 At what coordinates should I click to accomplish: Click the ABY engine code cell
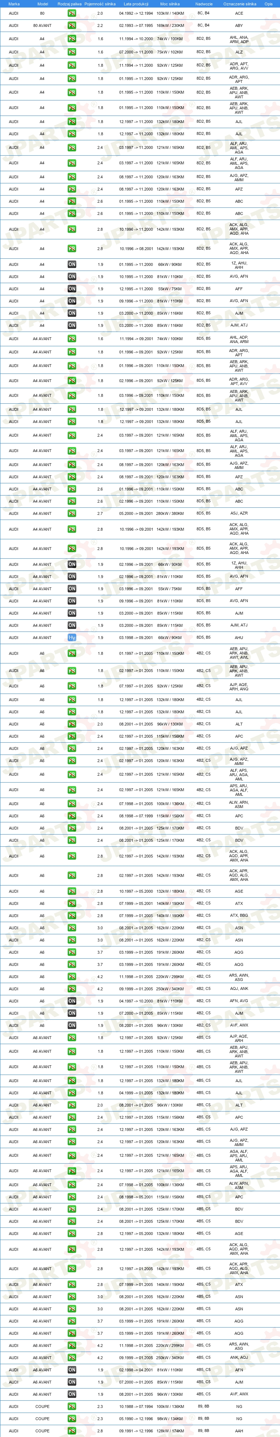pos(239,26)
